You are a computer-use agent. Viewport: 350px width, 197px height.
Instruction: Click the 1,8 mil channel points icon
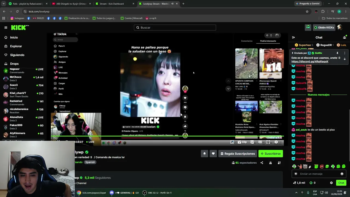pyautogui.click(x=294, y=183)
